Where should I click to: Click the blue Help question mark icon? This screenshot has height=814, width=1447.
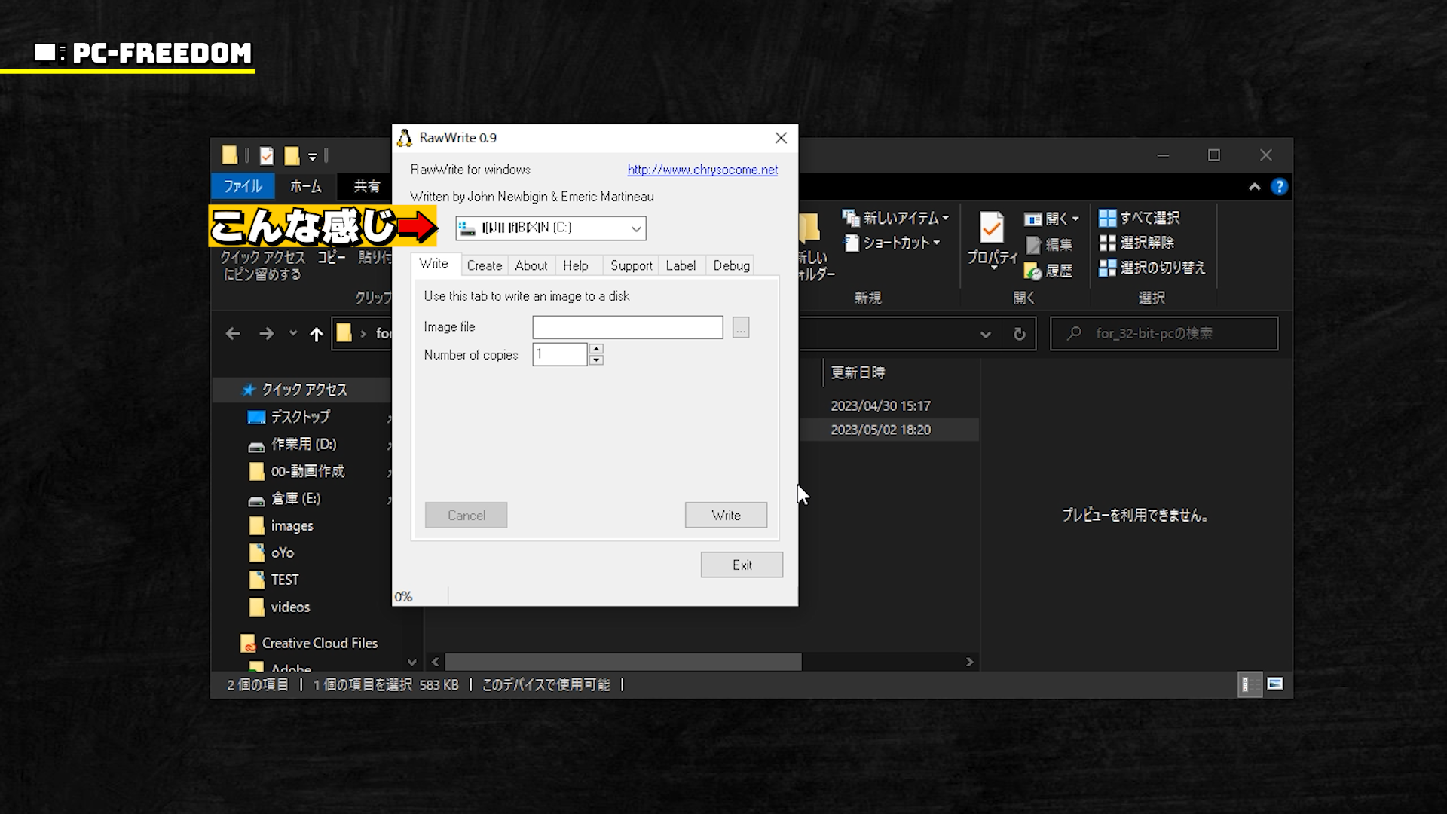1279,187
